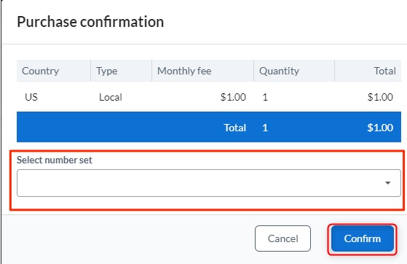Screen dimensions: 407x264
Task: Click the Type column header
Action: 107,71
